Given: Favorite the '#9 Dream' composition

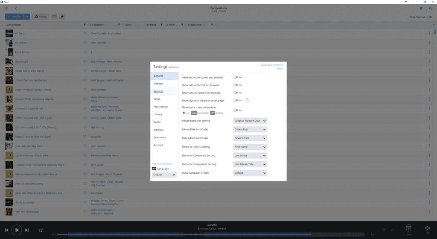Looking at the screenshot, I should point(85,43).
